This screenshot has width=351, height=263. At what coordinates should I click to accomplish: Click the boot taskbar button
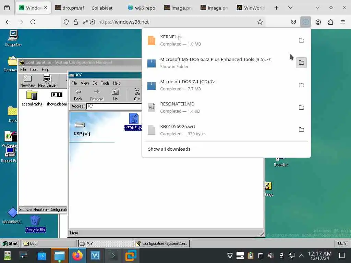(49, 243)
